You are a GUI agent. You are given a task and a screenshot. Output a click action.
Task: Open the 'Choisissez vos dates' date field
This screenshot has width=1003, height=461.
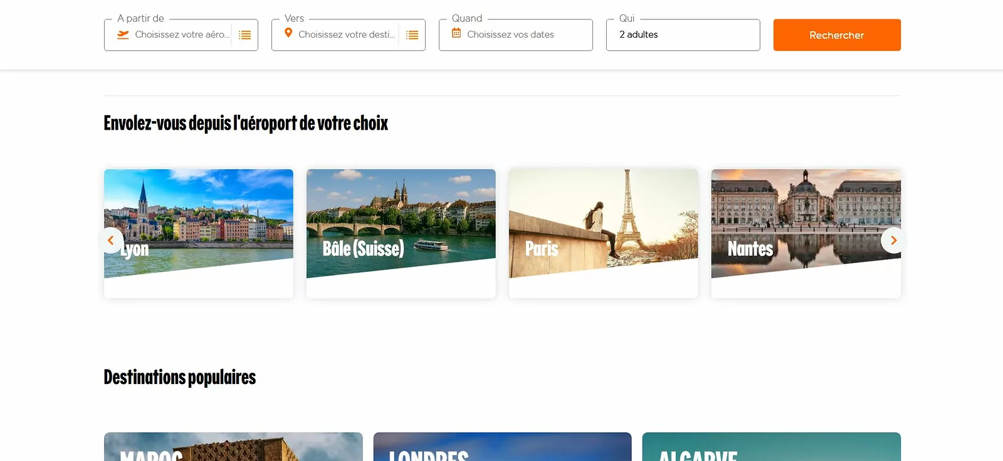point(515,35)
